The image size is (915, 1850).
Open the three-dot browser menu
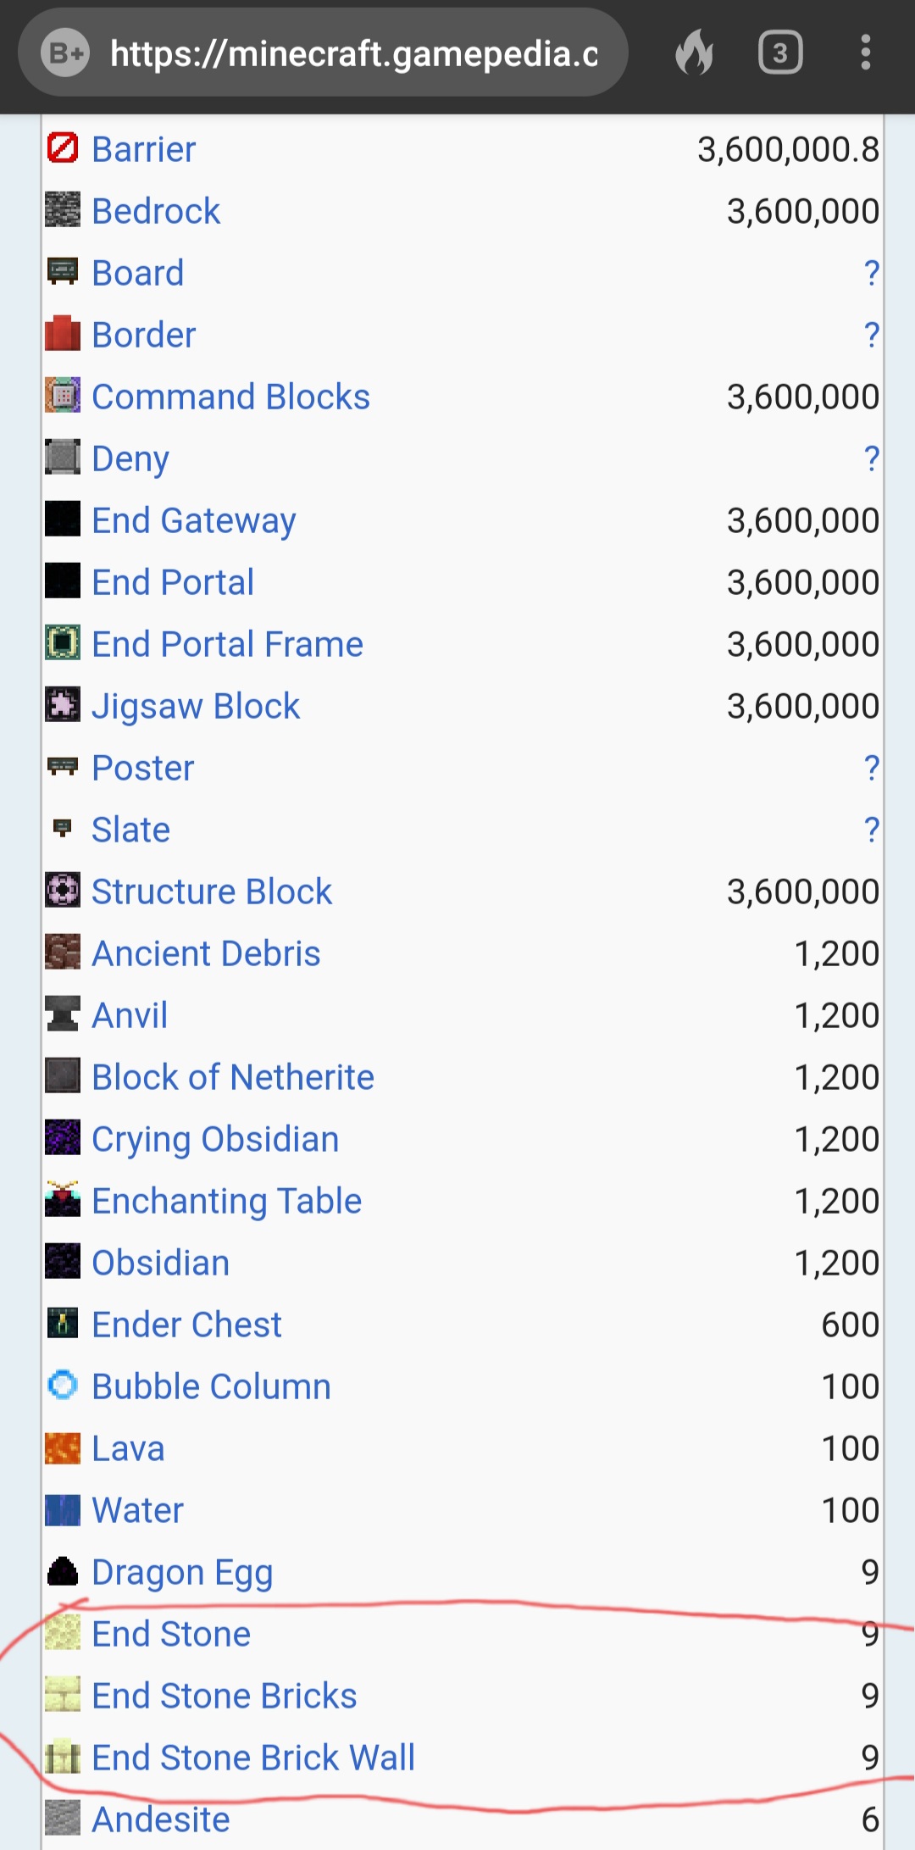click(865, 53)
